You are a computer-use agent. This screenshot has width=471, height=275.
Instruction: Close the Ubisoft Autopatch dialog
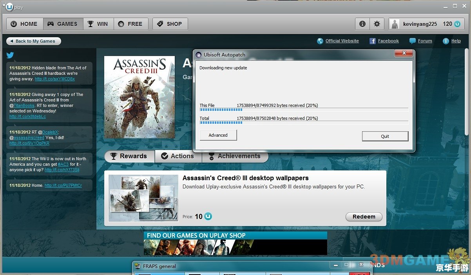click(403, 53)
